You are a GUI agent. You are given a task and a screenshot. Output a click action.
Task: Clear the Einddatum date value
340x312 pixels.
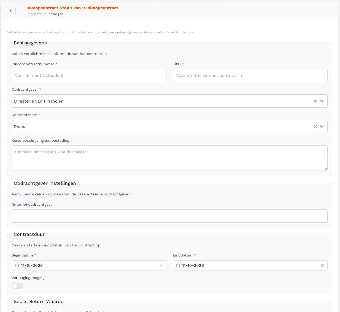coord(322,265)
